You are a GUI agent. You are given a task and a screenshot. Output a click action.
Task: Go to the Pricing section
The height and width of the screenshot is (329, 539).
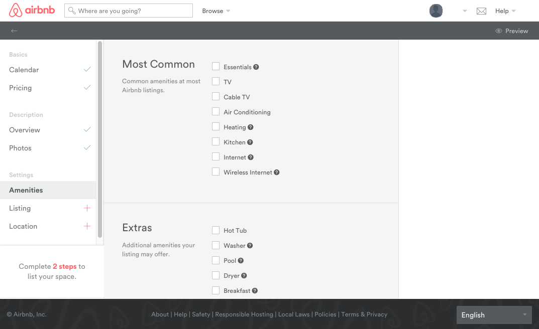[20, 88]
